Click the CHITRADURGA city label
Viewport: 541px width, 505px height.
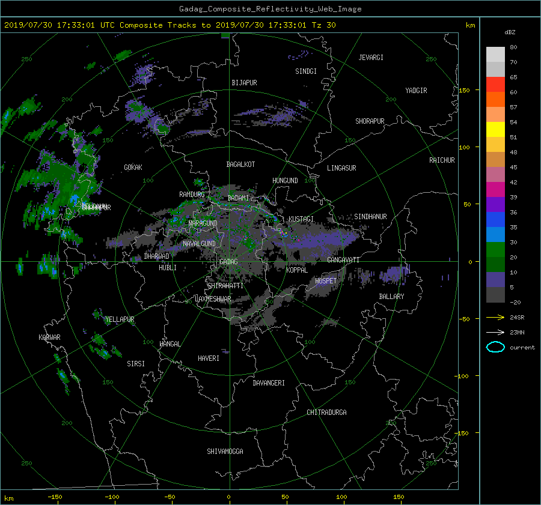click(x=326, y=413)
